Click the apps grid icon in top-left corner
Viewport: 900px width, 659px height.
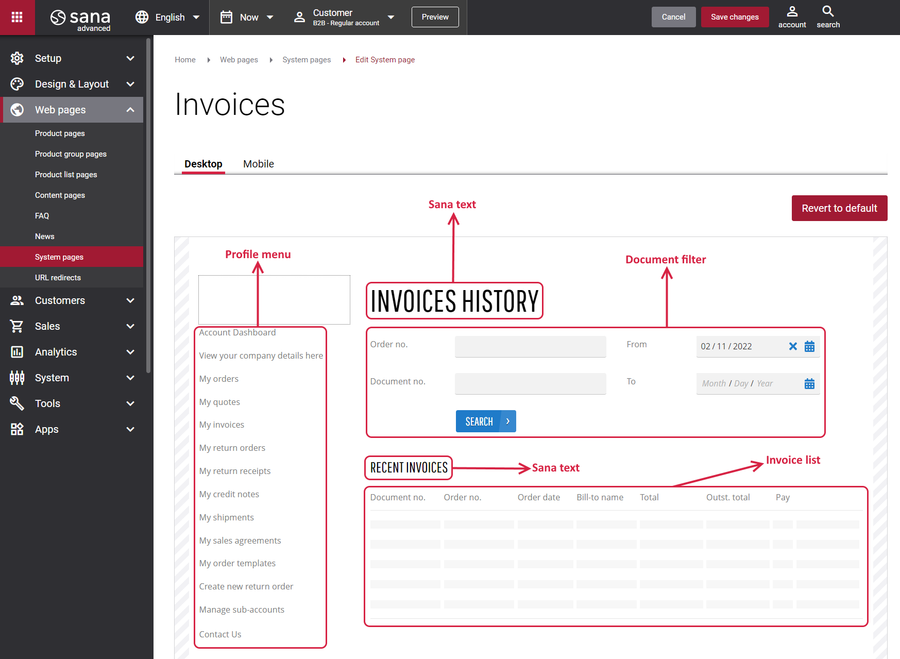tap(17, 17)
